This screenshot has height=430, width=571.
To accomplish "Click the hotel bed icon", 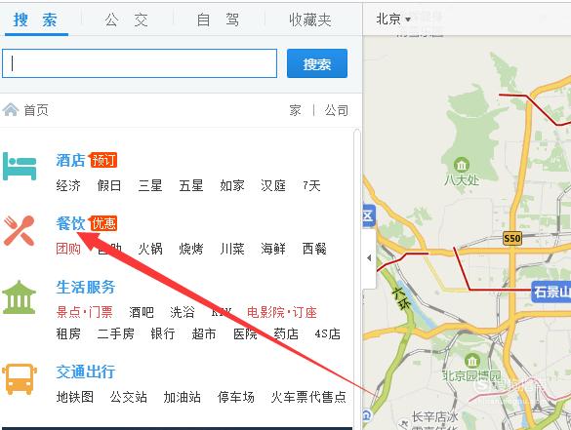I will 20,167.
